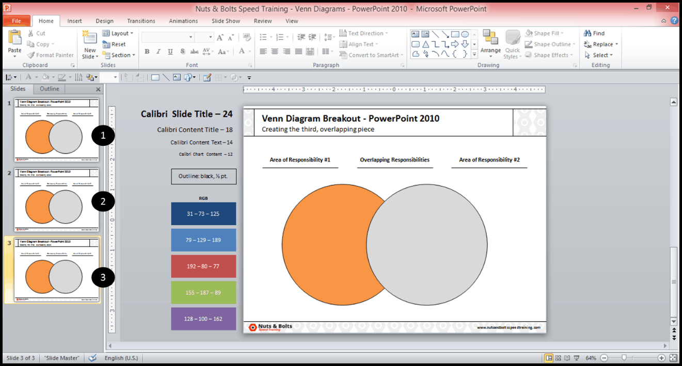Select slide 1 thumbnail
The image size is (682, 366).
[56, 130]
